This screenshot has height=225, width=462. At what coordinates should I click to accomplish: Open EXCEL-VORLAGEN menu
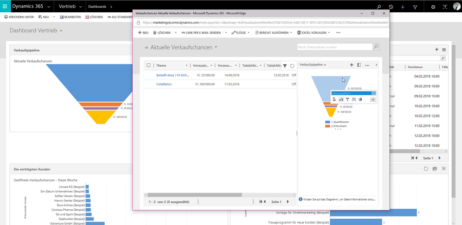click(x=314, y=33)
